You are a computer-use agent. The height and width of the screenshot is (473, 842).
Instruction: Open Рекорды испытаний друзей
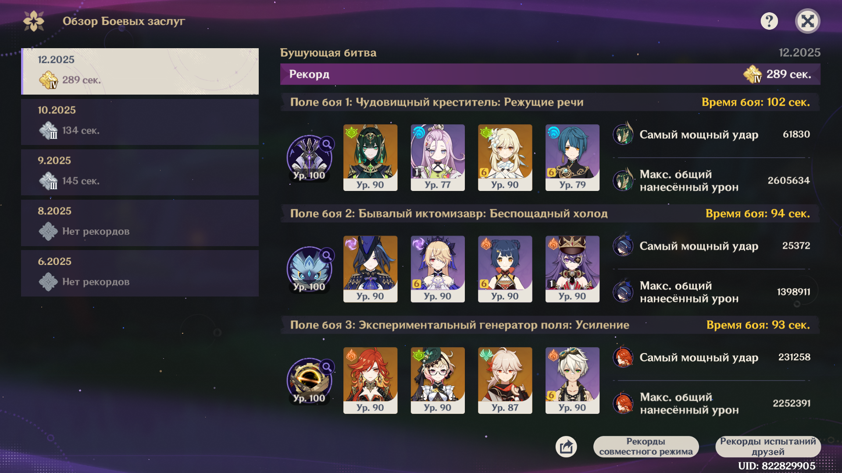[768, 446]
